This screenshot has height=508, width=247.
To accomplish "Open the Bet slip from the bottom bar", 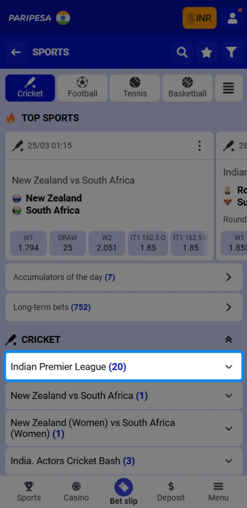I will click(123, 491).
